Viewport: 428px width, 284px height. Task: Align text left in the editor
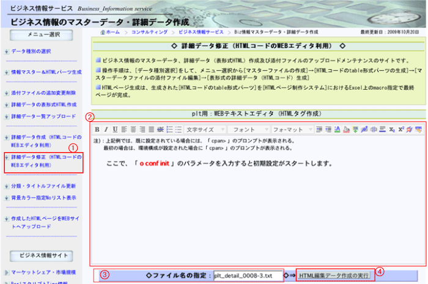(124, 129)
